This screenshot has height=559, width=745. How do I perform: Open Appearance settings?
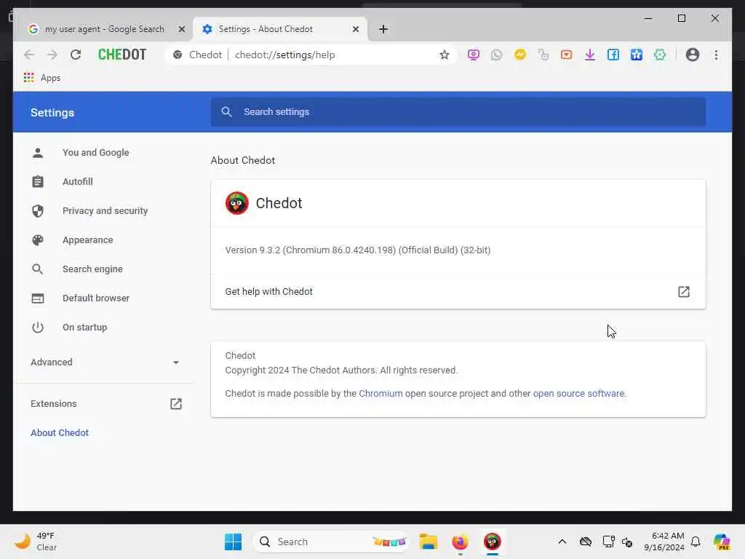point(87,240)
